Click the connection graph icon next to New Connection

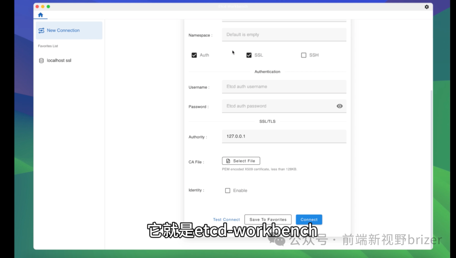click(x=41, y=30)
